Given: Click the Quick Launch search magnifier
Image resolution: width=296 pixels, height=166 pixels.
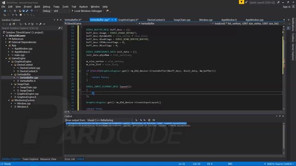Looking at the screenshot, I should point(278,2).
